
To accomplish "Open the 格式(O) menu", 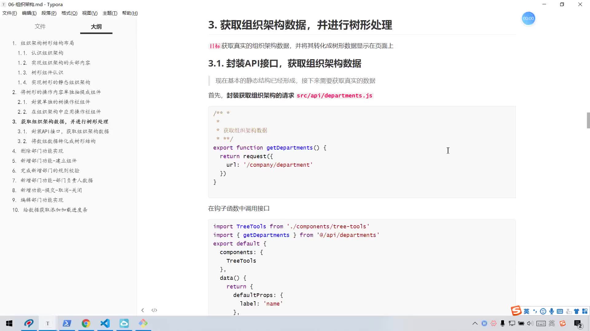I will point(69,13).
